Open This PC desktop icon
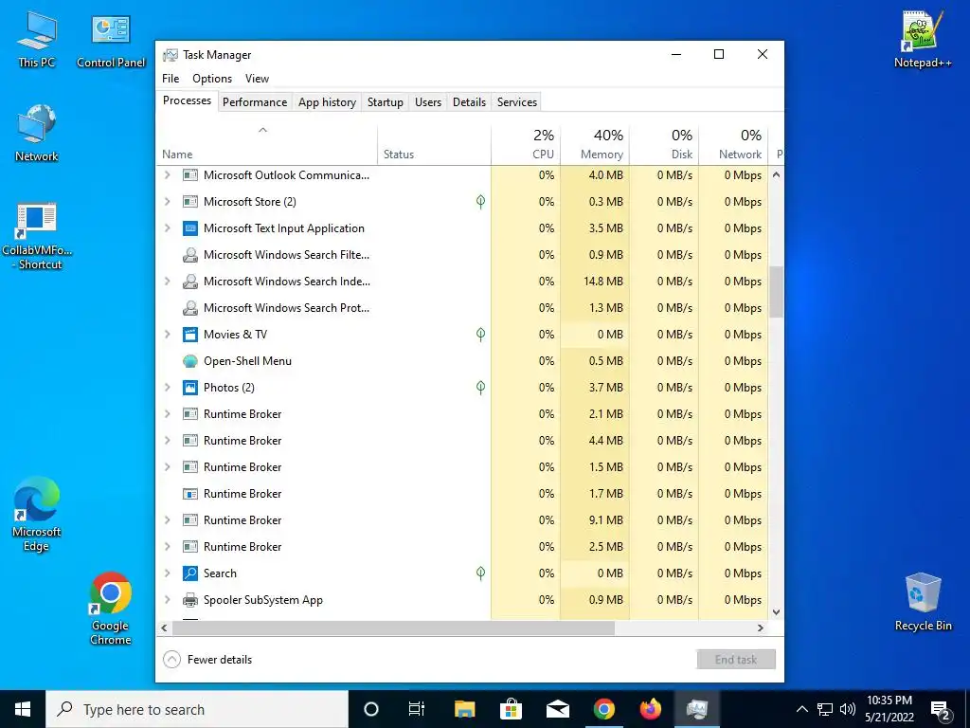Viewport: 970px width, 728px height. pyautogui.click(x=37, y=40)
